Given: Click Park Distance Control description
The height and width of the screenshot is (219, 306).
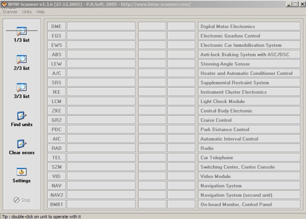Looking at the screenshot, I should (249, 129).
